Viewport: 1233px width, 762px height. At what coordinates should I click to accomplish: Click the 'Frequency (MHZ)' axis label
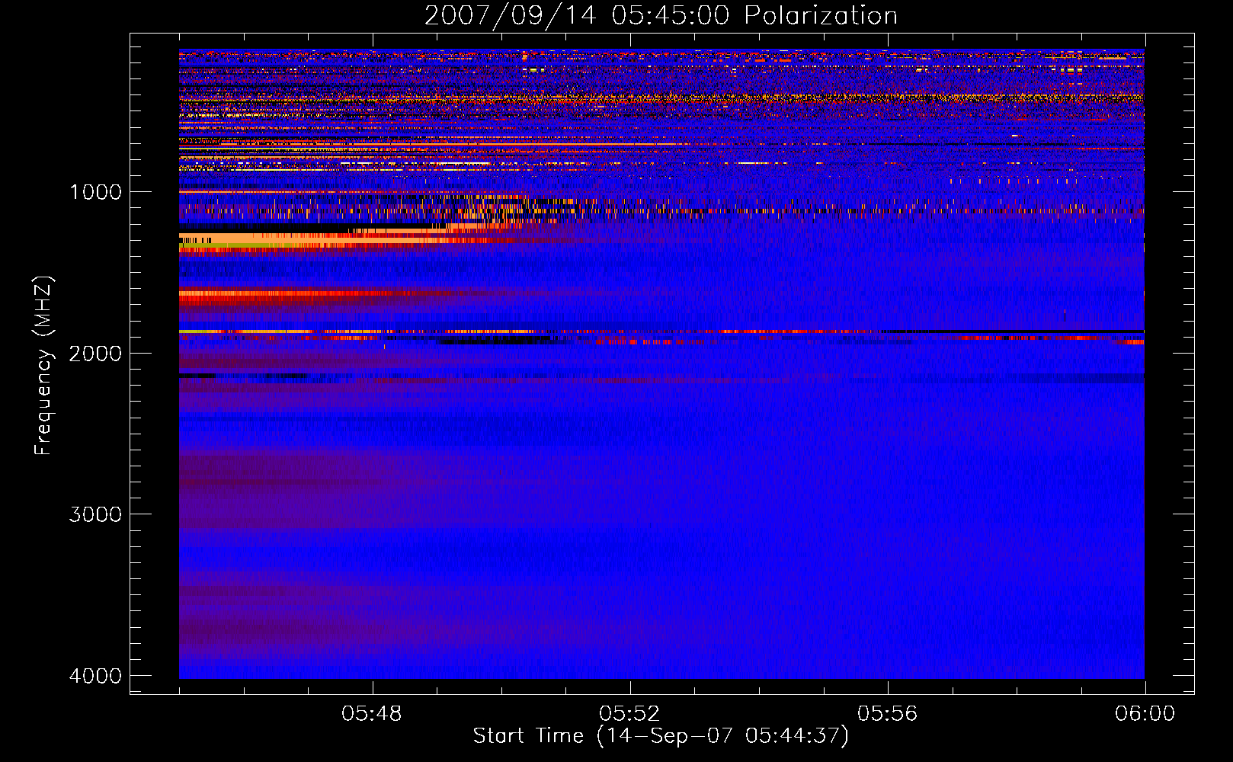pyautogui.click(x=43, y=366)
